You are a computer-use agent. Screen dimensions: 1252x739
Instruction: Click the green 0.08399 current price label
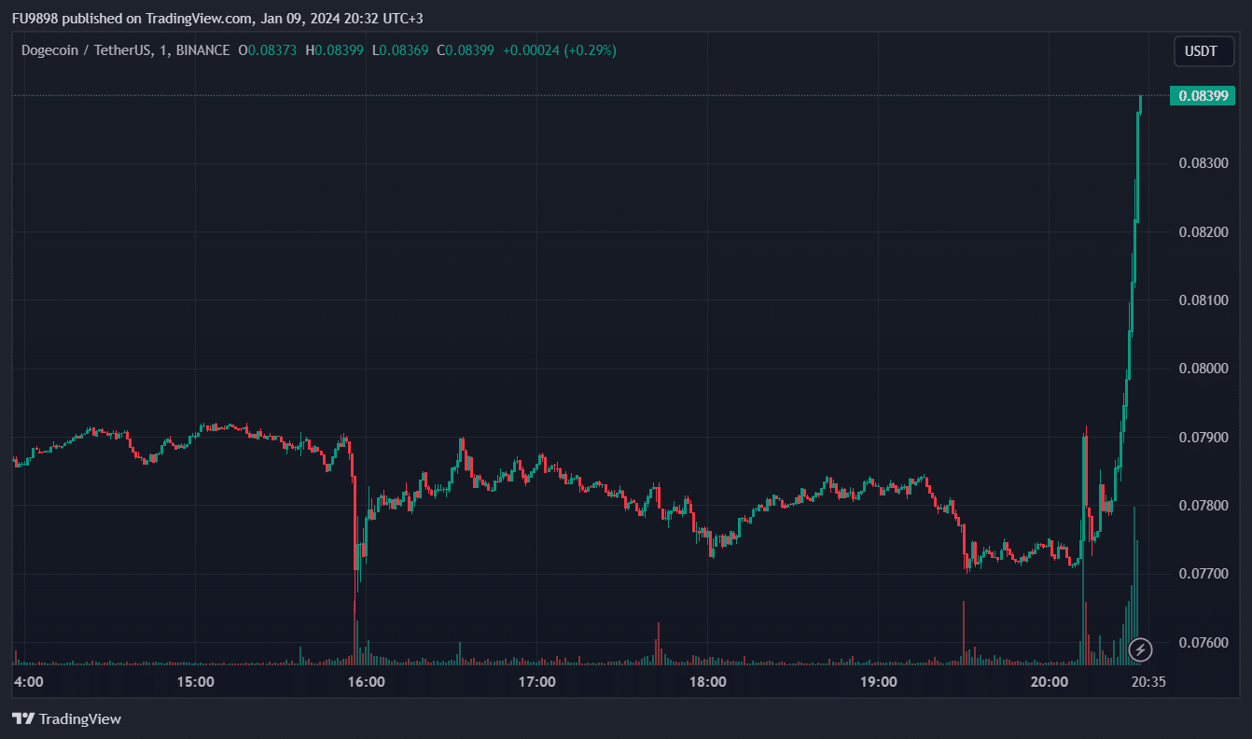[x=1205, y=95]
